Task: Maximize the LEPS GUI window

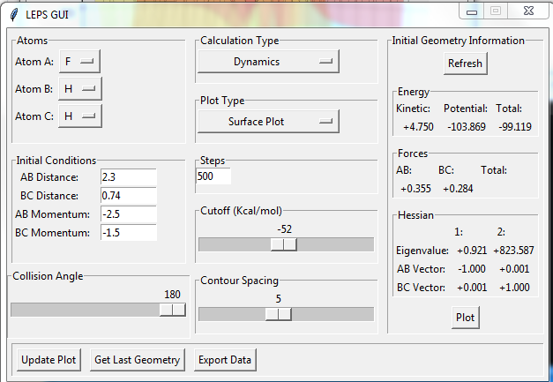Action: point(496,11)
